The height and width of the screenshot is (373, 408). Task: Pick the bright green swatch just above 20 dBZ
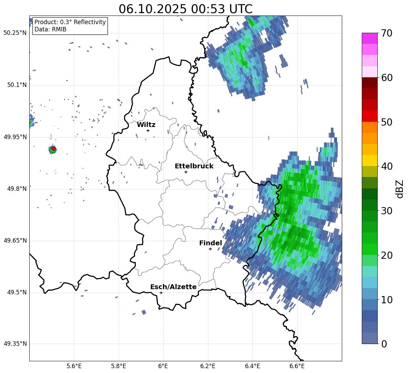click(369, 249)
